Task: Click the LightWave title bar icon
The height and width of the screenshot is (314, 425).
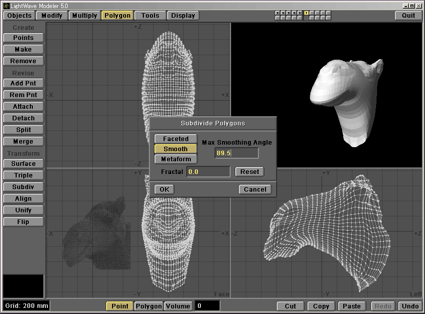Action: pyautogui.click(x=6, y=5)
